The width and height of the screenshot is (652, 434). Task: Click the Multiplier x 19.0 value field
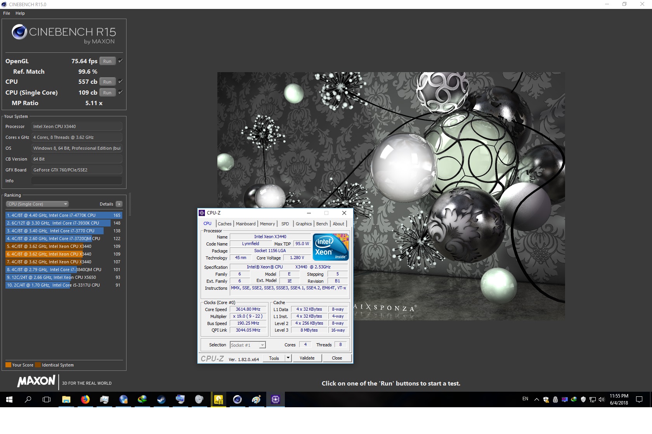click(x=248, y=316)
